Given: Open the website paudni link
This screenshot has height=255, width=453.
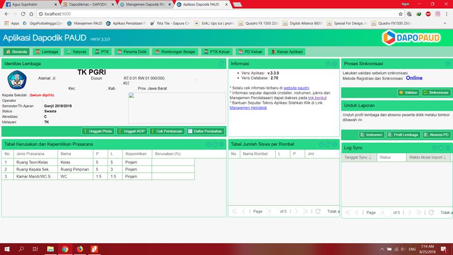Looking at the screenshot, I should (296, 88).
